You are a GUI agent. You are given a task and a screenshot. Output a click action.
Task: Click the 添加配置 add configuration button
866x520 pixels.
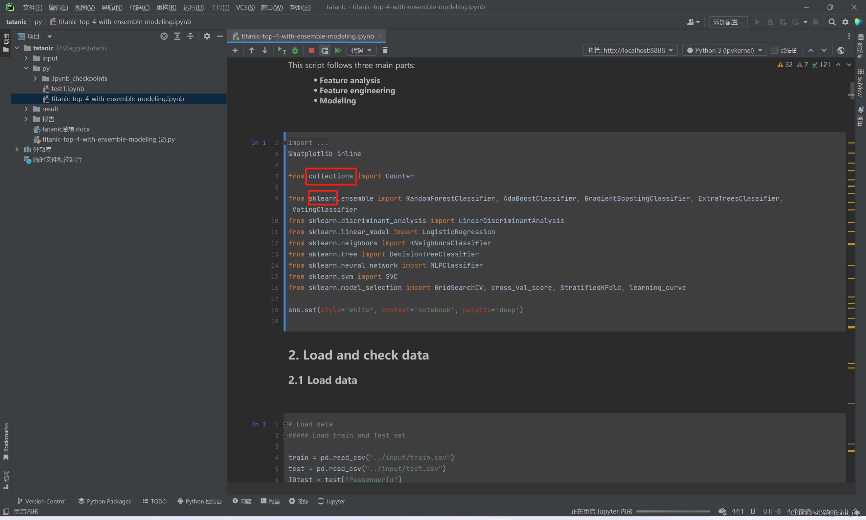click(728, 22)
